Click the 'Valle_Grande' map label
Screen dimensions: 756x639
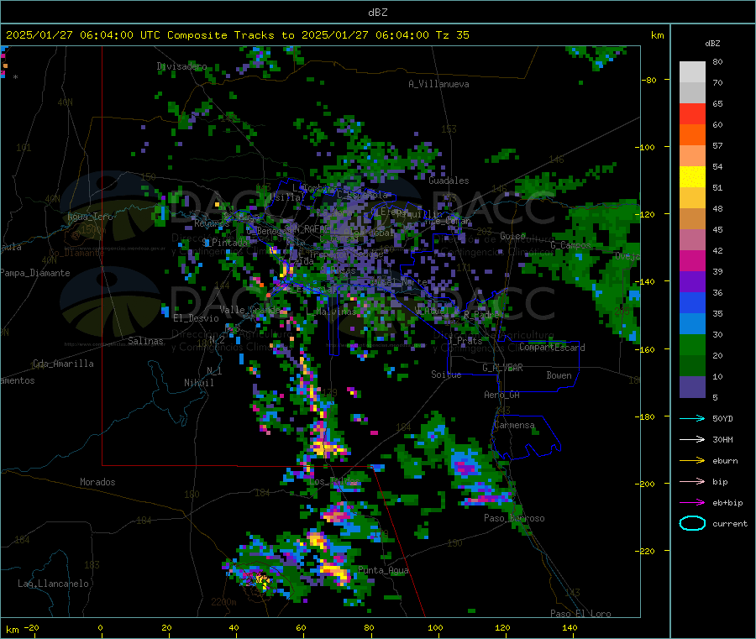249,310
